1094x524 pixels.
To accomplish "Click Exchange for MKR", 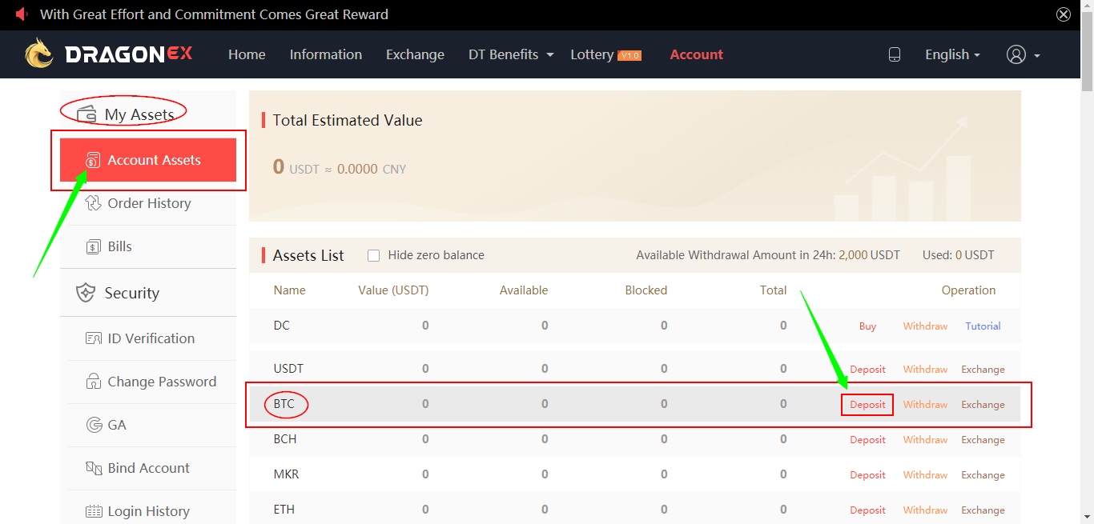I will [x=983, y=475].
